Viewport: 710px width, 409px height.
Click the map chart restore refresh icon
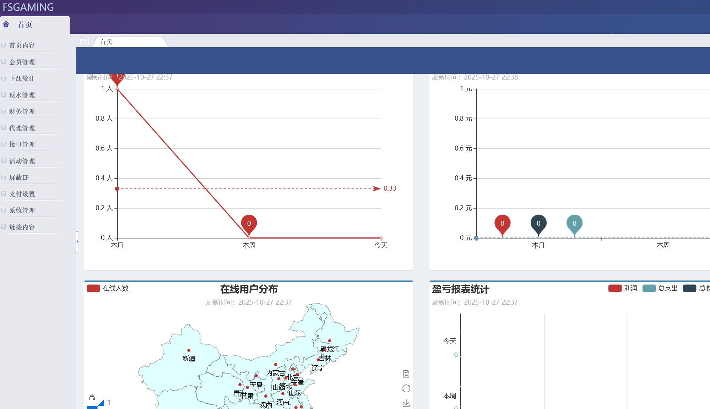(x=406, y=388)
